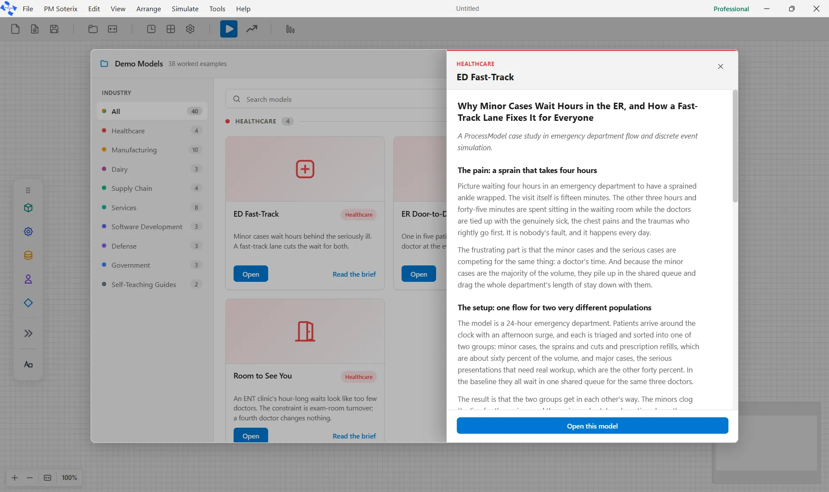Select the blue diamond decision tool

tap(28, 303)
